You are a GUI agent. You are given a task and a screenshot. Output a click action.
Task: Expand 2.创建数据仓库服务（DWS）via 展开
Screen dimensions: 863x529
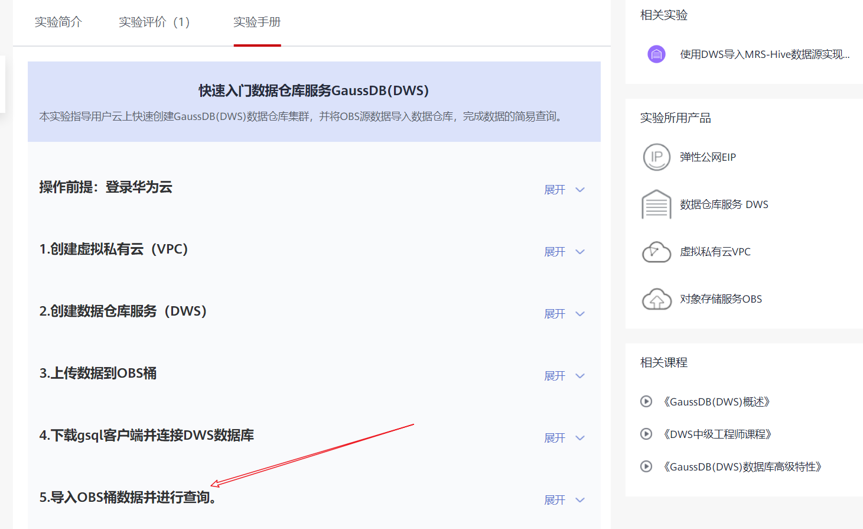[x=564, y=314]
